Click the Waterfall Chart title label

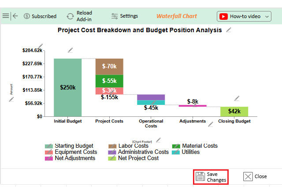(x=176, y=16)
